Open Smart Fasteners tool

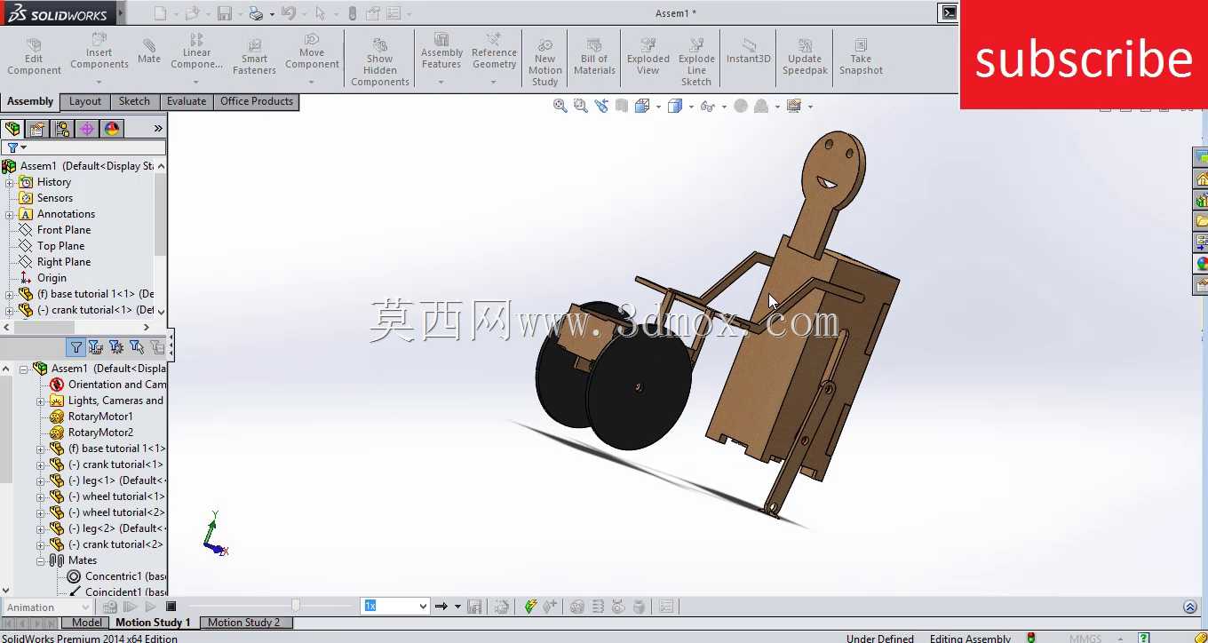[254, 56]
